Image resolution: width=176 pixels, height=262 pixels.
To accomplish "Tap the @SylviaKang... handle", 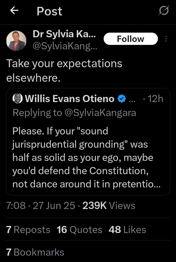I will pyautogui.click(x=65, y=47).
